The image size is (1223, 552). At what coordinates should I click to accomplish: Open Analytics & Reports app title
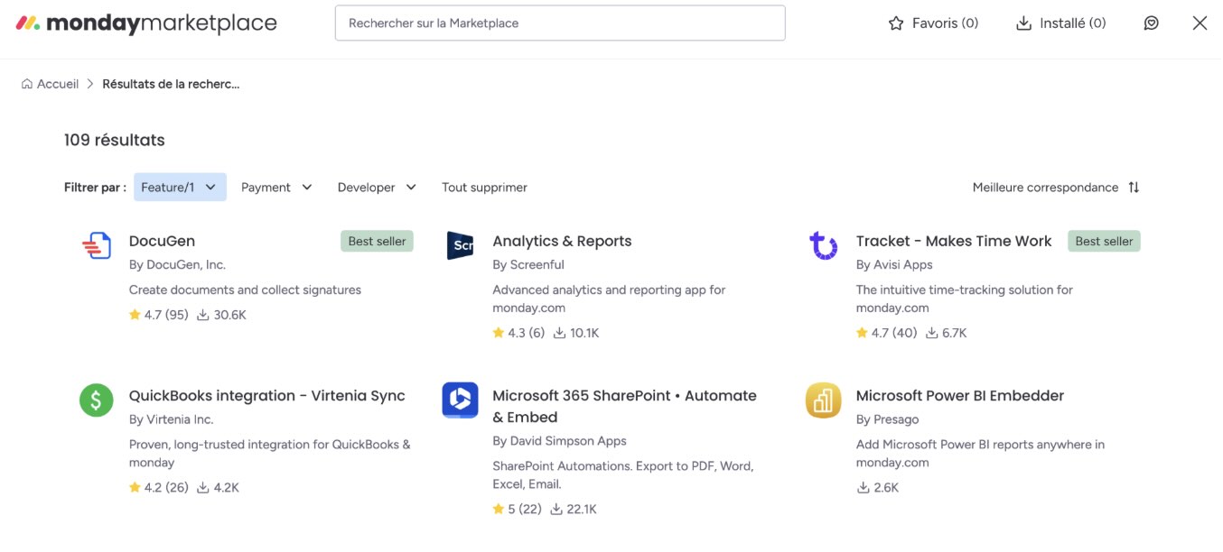(x=562, y=241)
